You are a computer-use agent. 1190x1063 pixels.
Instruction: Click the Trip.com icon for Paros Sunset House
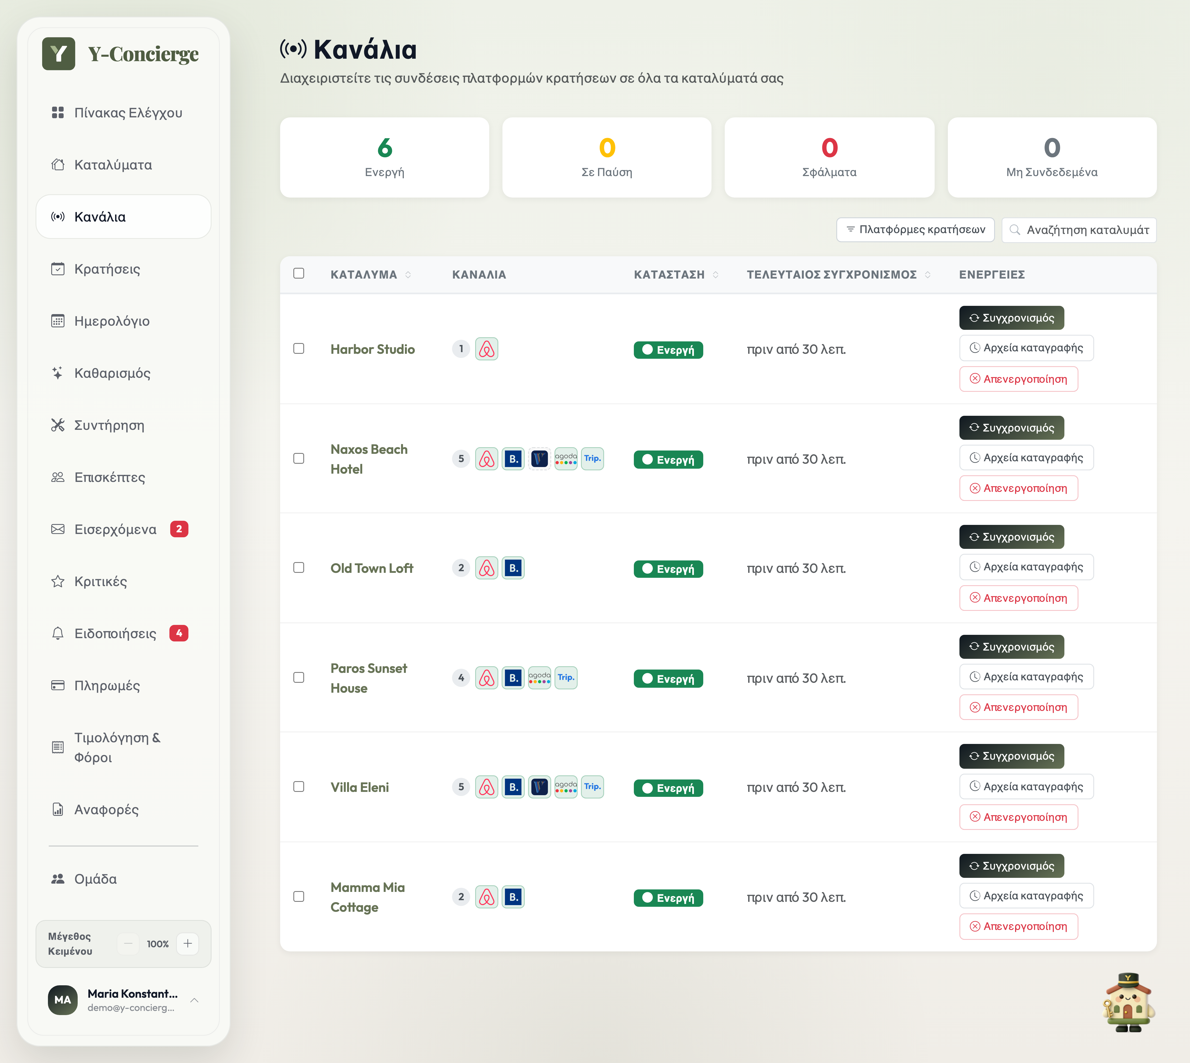pos(565,678)
